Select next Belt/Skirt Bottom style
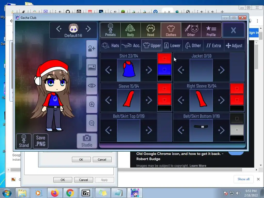The width and height of the screenshot is (264, 198). pos(221,130)
